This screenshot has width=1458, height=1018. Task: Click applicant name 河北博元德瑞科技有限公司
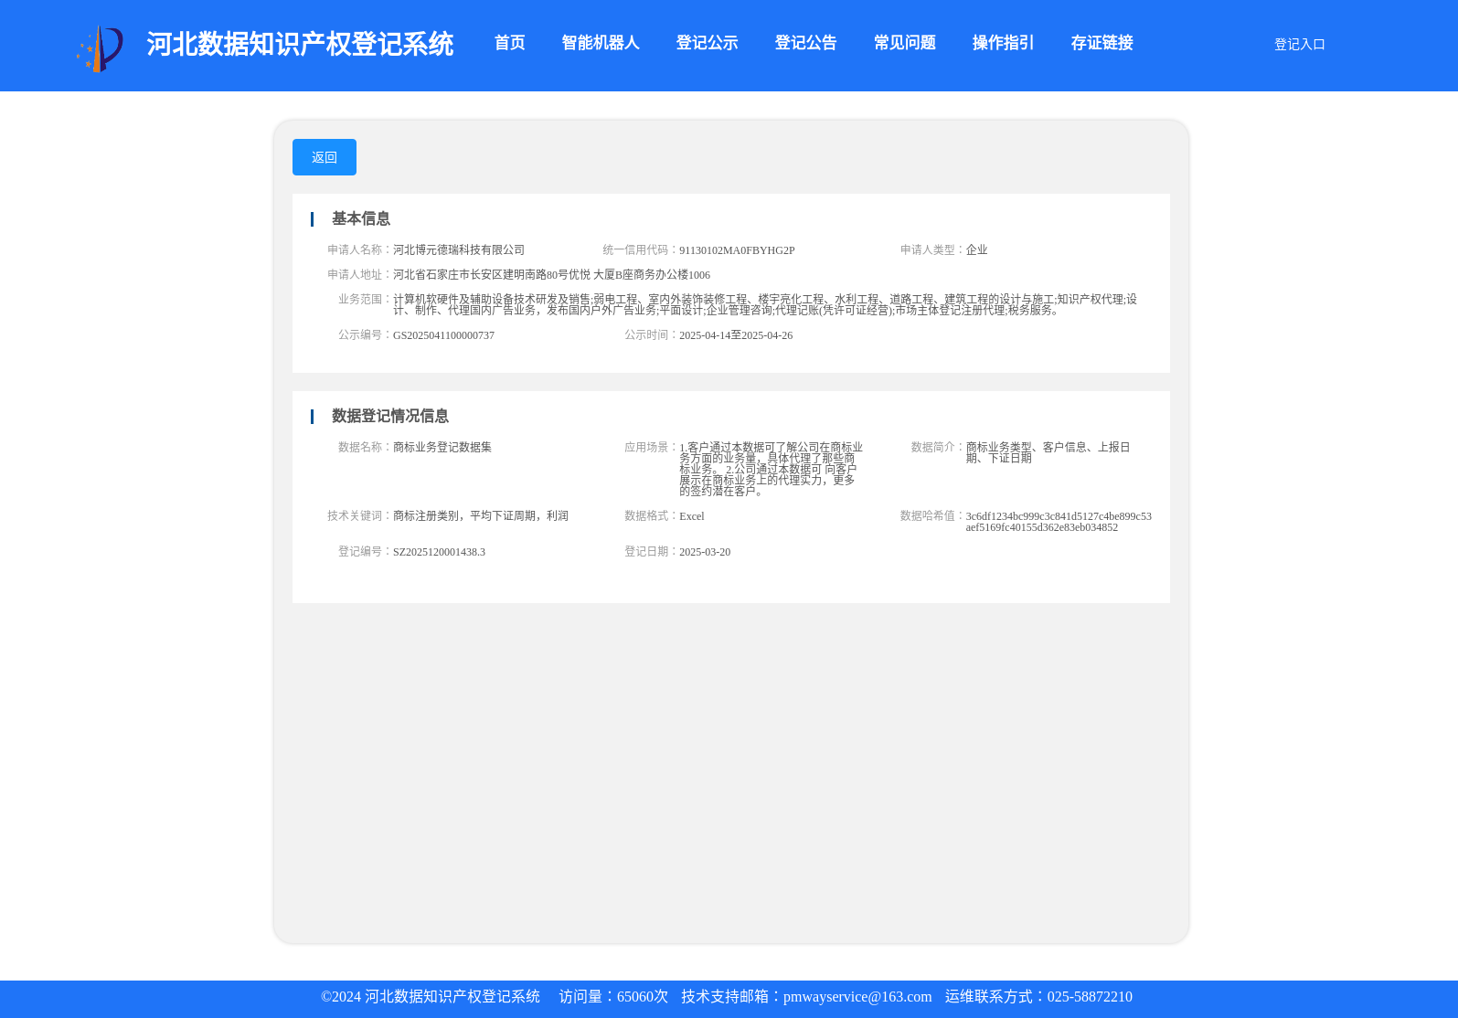pos(459,249)
